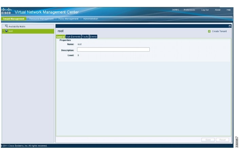Screen dimensions: 239x148
Task: Open the About link
Action: [x=218, y=10]
